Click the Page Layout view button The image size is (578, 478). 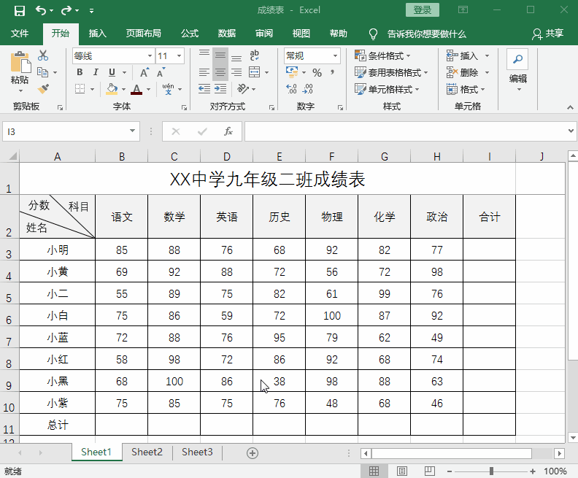point(402,471)
